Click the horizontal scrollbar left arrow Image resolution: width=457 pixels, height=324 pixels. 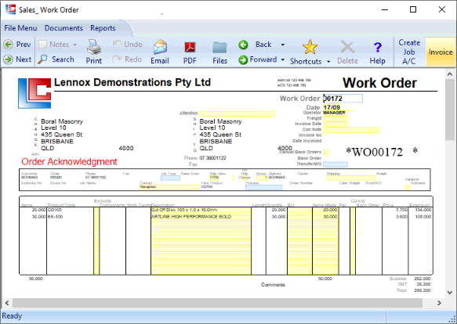coord(7,303)
